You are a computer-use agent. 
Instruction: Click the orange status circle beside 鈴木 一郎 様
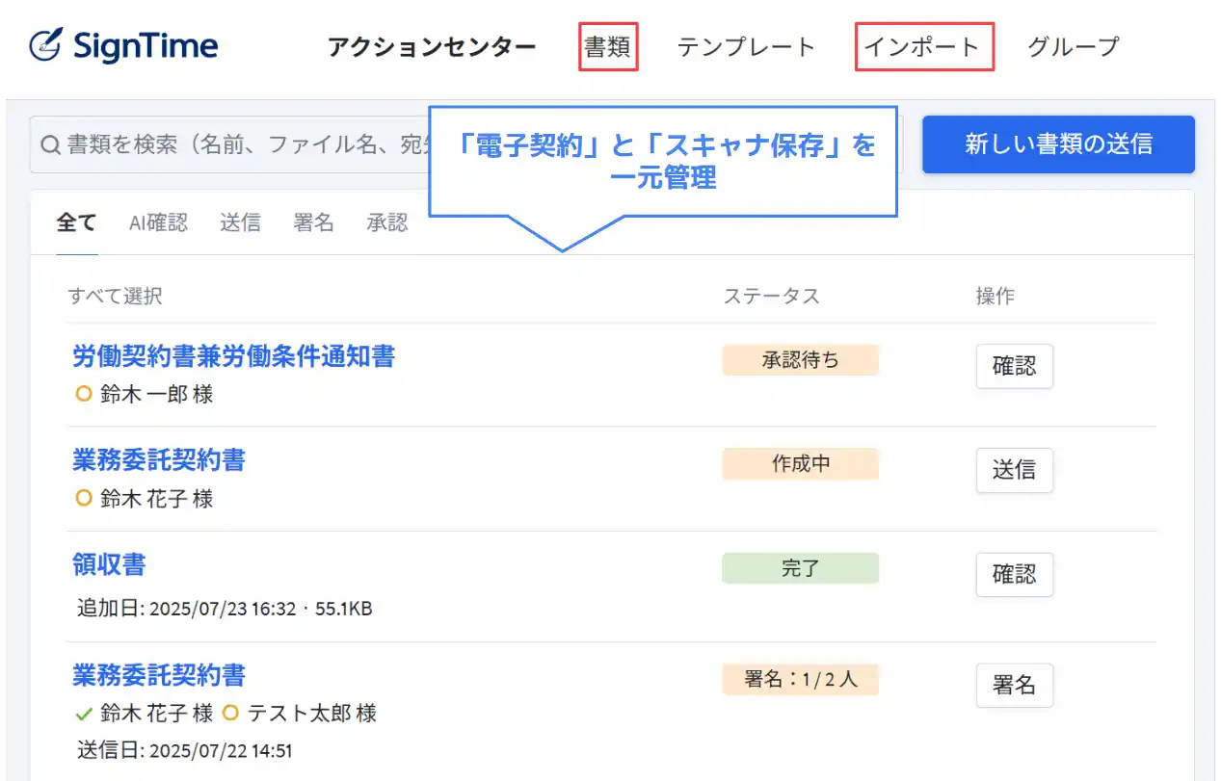point(84,394)
